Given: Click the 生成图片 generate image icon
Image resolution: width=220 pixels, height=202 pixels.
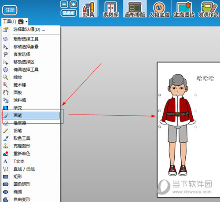Looking at the screenshot, I should point(184,9).
